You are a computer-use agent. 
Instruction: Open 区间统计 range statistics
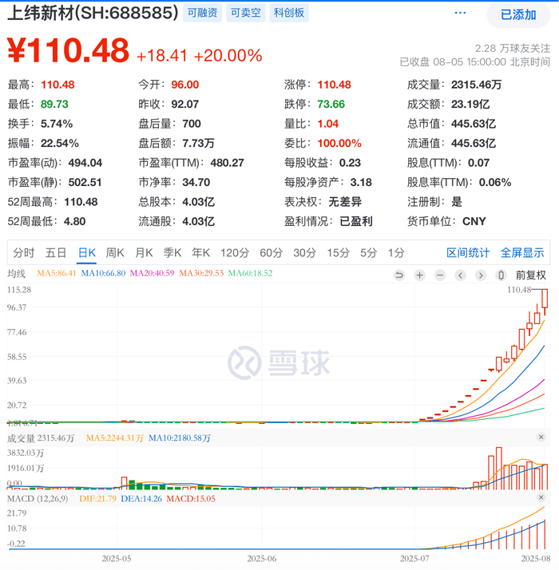click(x=468, y=252)
